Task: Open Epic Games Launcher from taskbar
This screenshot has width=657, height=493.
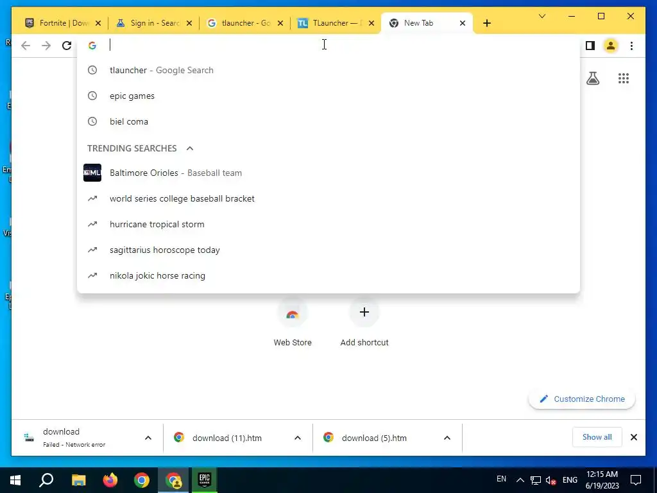Action: 205,480
